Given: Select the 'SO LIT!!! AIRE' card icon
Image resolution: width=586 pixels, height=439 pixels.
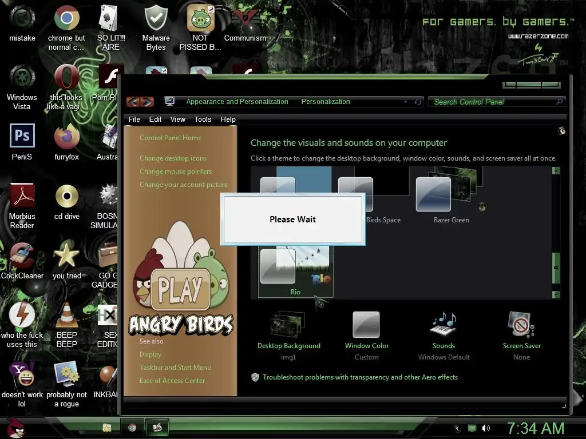Looking at the screenshot, I should click(x=110, y=27).
